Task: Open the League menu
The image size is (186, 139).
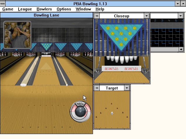Action: click(25, 9)
